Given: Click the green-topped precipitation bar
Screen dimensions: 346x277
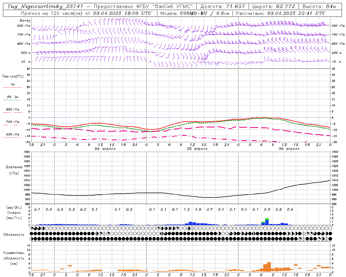Looking at the screenshot, I should click(267, 222).
